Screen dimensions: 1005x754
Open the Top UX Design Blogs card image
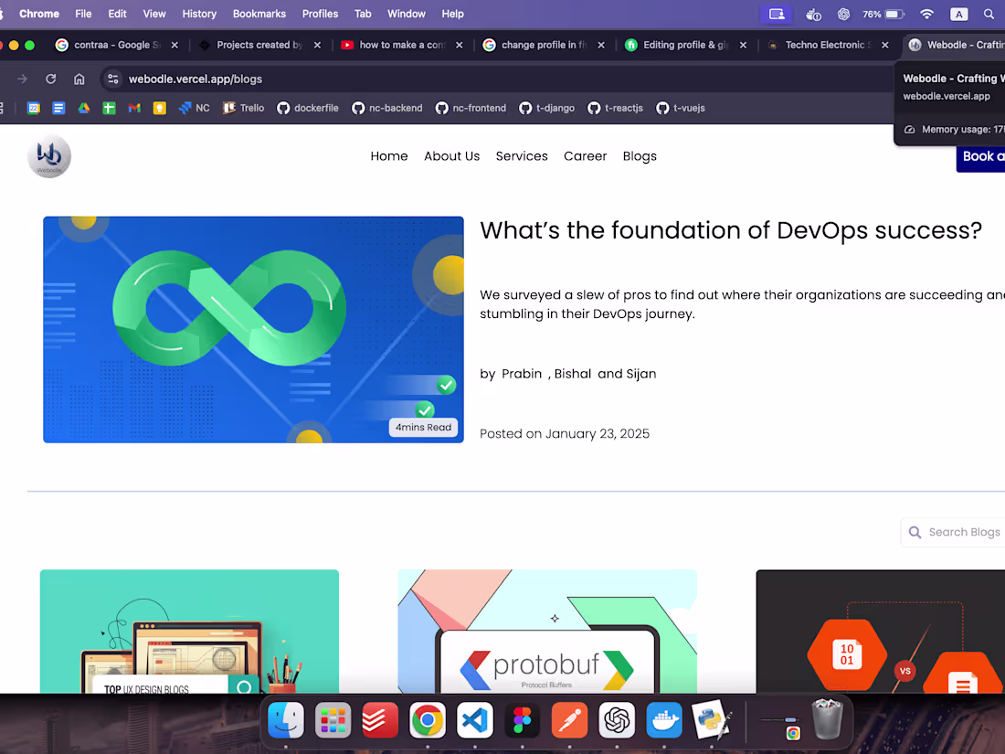pos(189,632)
